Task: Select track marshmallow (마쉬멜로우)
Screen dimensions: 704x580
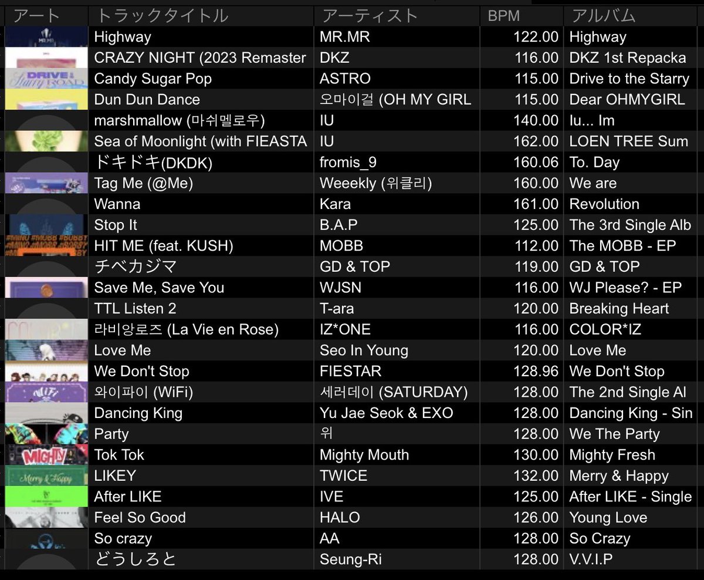Action: coord(180,121)
